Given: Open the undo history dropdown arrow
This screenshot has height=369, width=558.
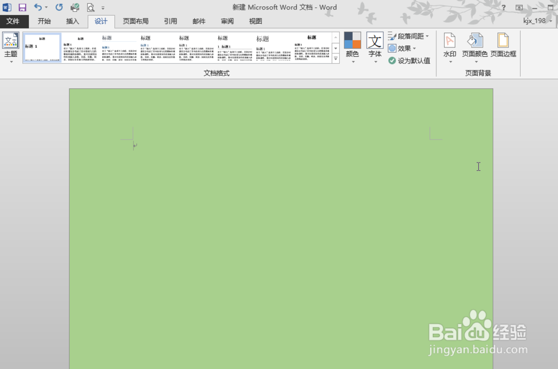Looking at the screenshot, I should [x=46, y=7].
